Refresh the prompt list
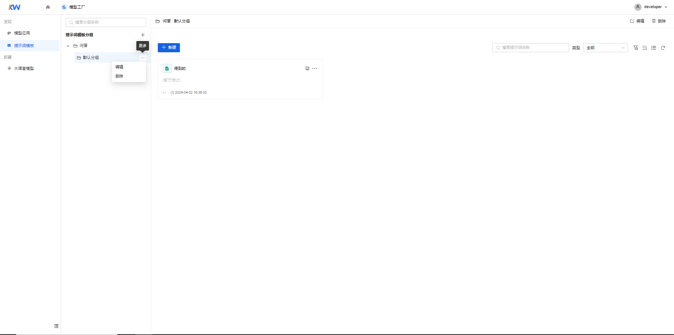Viewport: 674px width, 335px height. click(663, 48)
